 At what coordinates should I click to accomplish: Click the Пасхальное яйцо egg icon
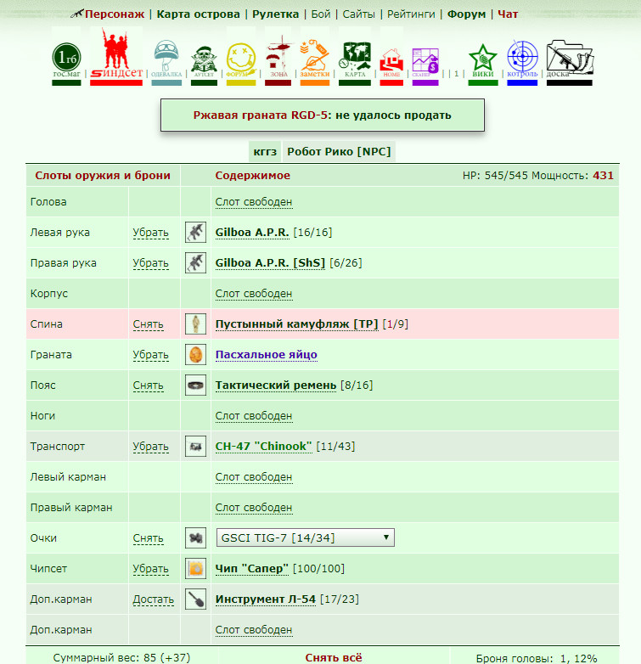195,354
